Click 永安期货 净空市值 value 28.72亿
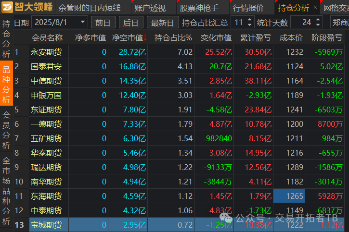349x232 pixels. (x=132, y=52)
